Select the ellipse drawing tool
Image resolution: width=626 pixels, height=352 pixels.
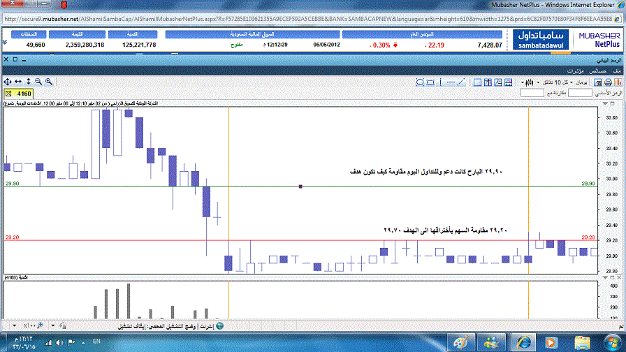tap(420, 82)
